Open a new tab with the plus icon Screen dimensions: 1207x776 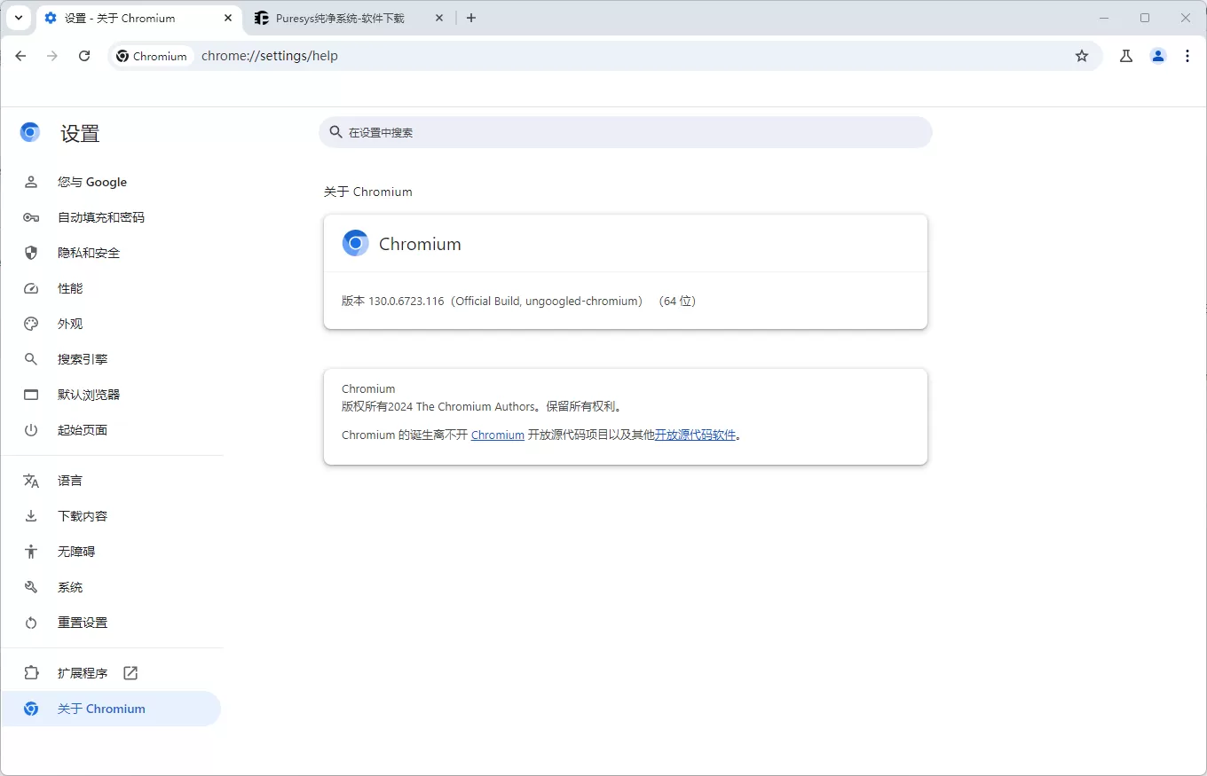pos(471,18)
